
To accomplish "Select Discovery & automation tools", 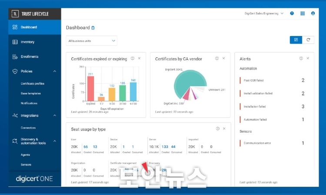I will [x=33, y=141].
